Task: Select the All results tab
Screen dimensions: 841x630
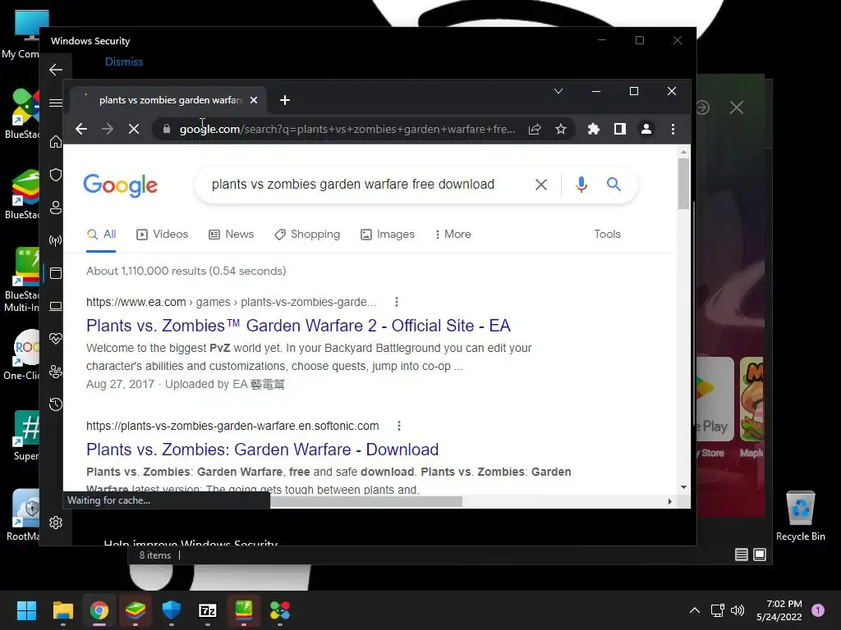Action: (x=101, y=235)
